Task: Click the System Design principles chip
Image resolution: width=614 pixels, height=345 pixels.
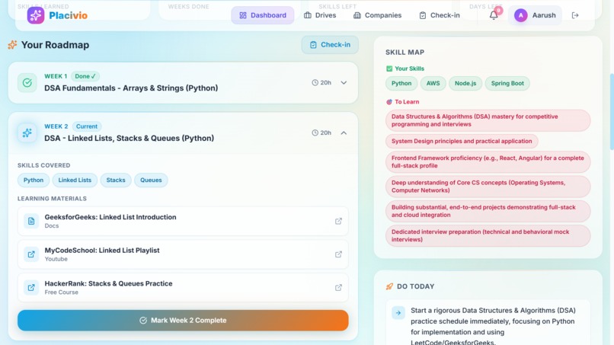Action: [x=462, y=142]
